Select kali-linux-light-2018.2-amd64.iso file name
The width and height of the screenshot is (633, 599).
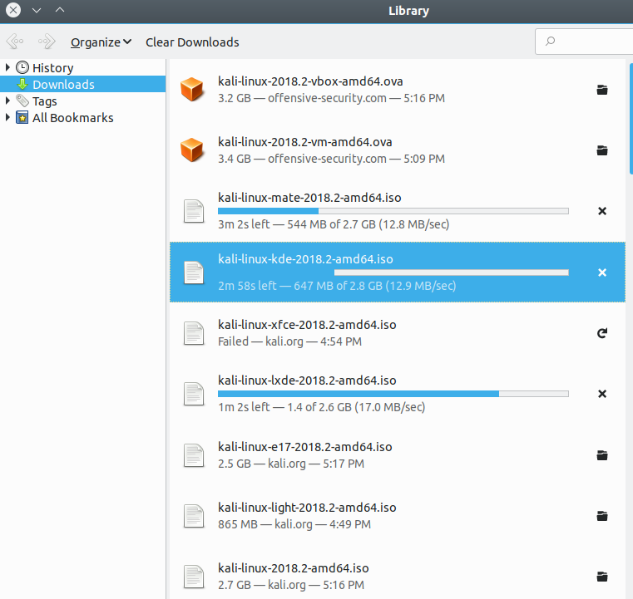[x=307, y=507]
